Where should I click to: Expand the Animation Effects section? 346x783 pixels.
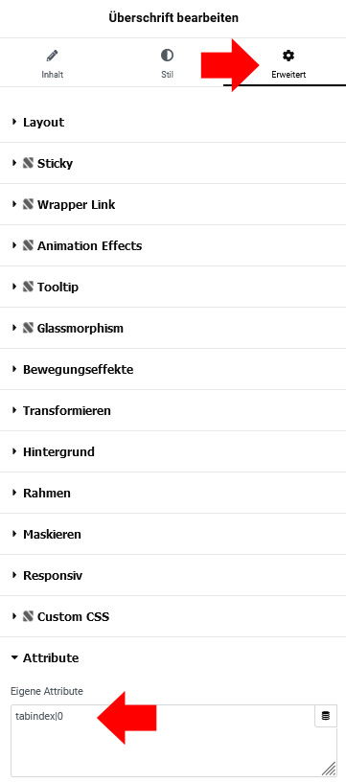coord(173,245)
